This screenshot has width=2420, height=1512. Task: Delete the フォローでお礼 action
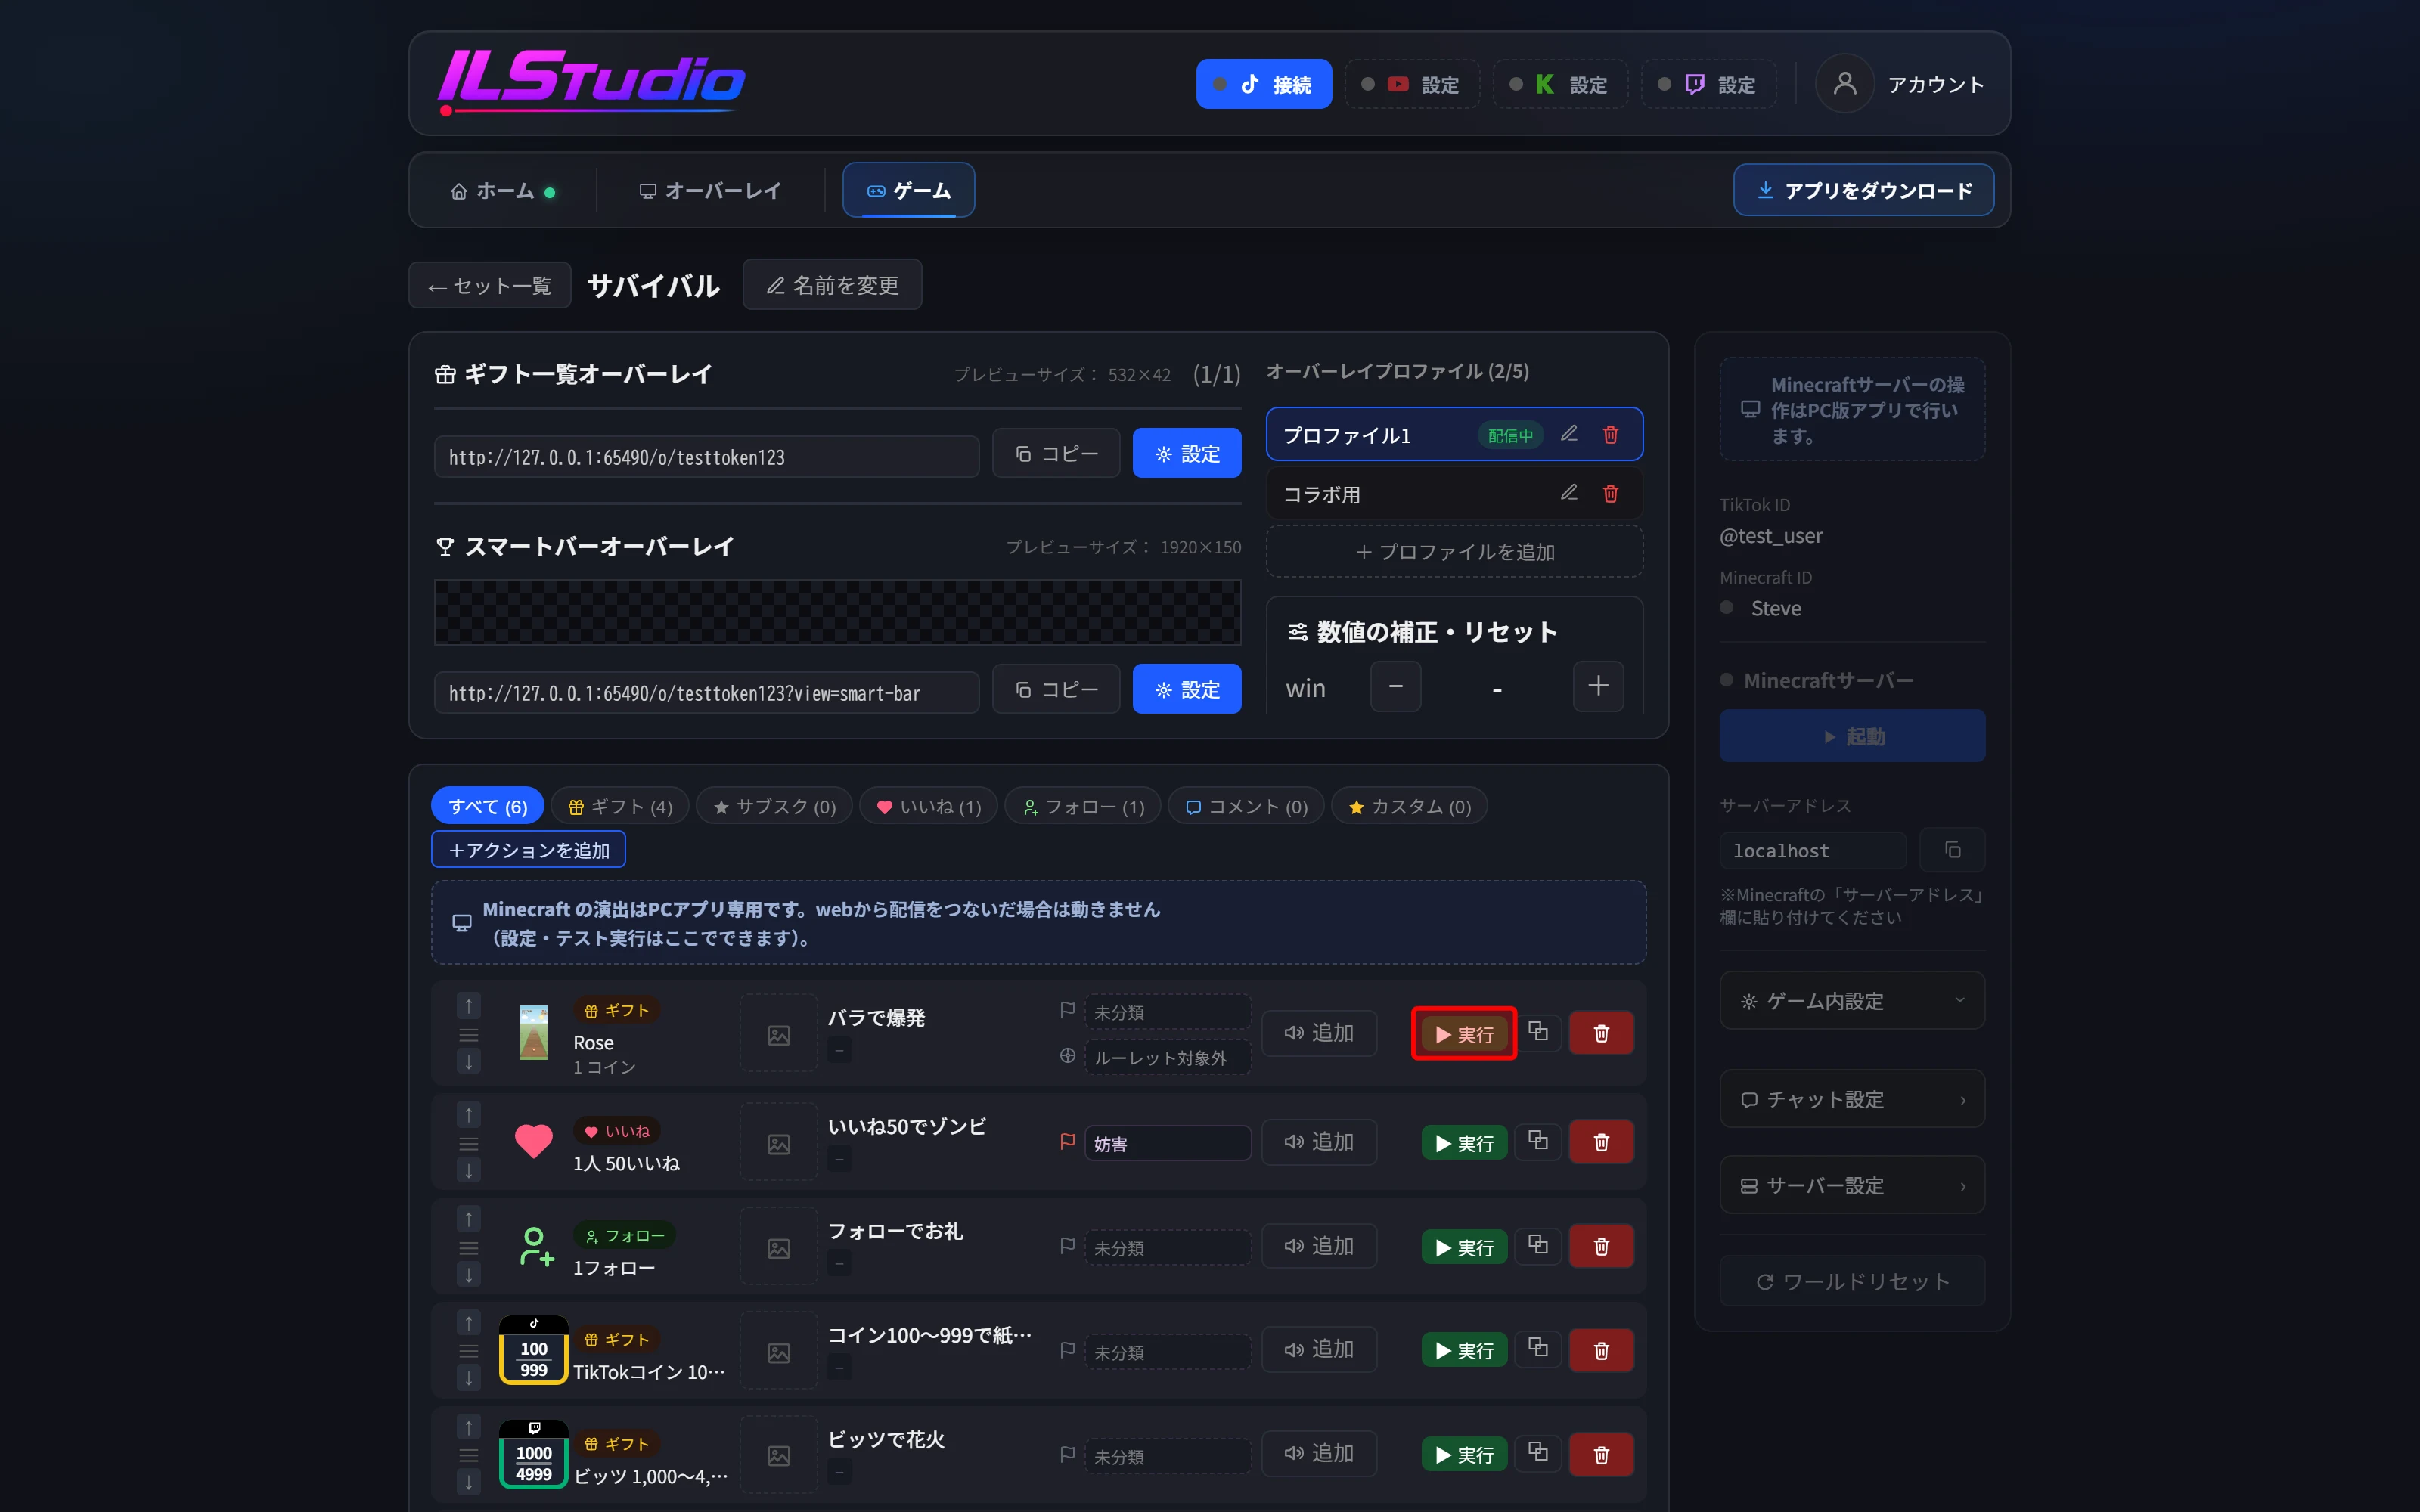[1601, 1246]
